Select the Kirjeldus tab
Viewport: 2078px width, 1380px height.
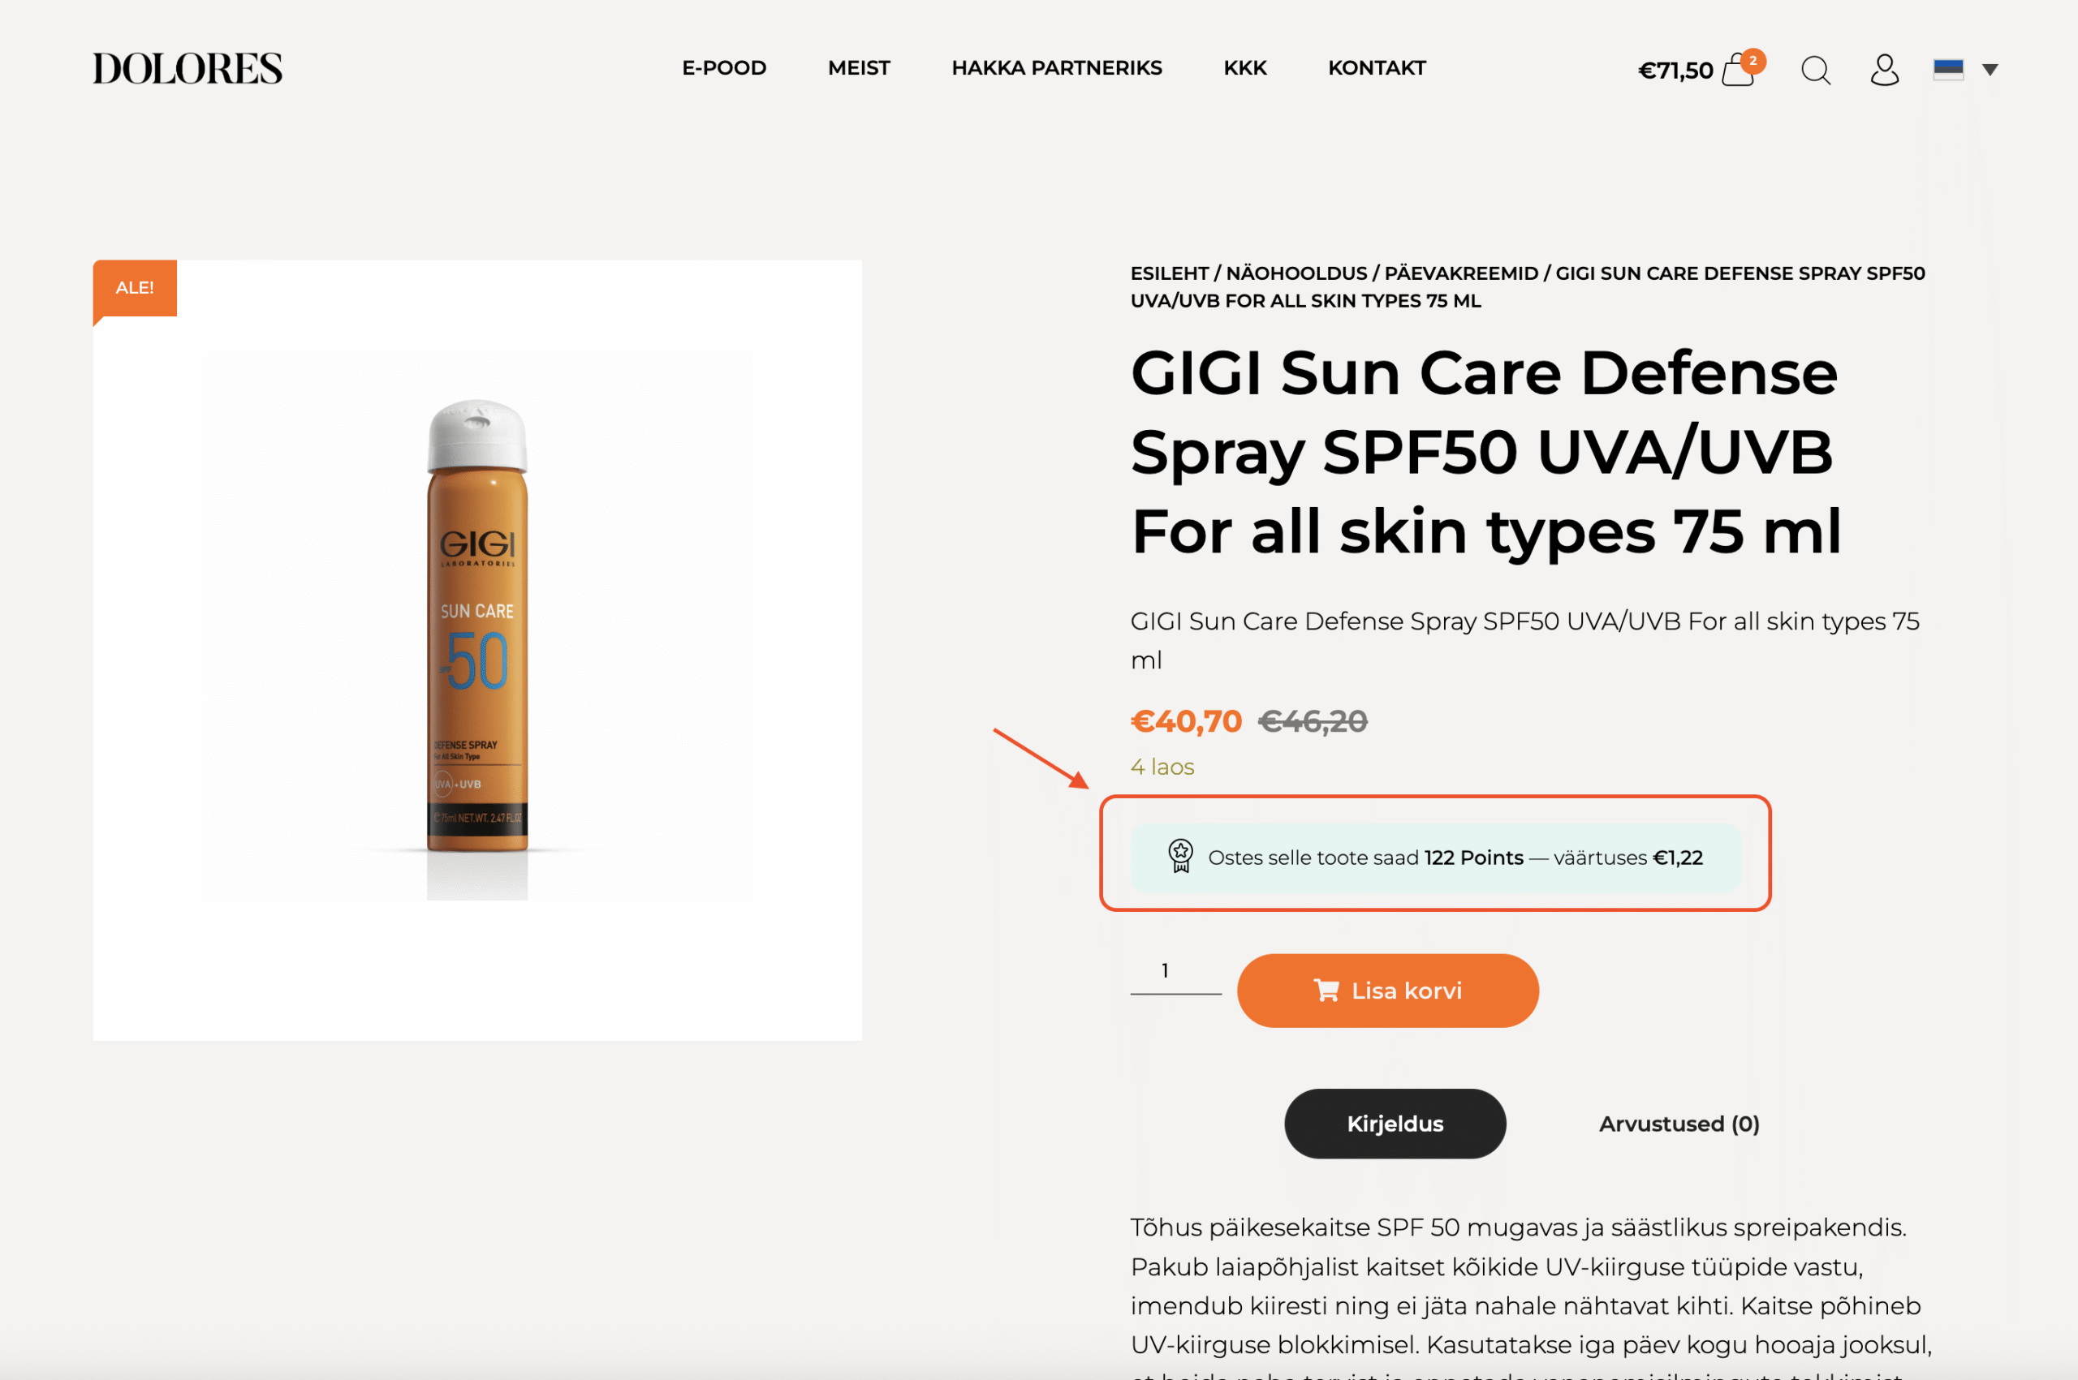1395,1124
